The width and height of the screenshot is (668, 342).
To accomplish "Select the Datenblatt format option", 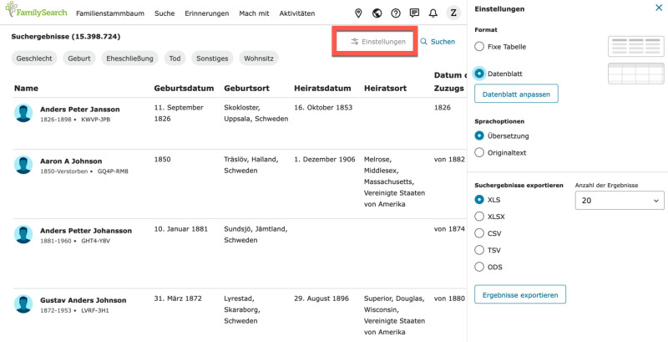I will pos(479,74).
